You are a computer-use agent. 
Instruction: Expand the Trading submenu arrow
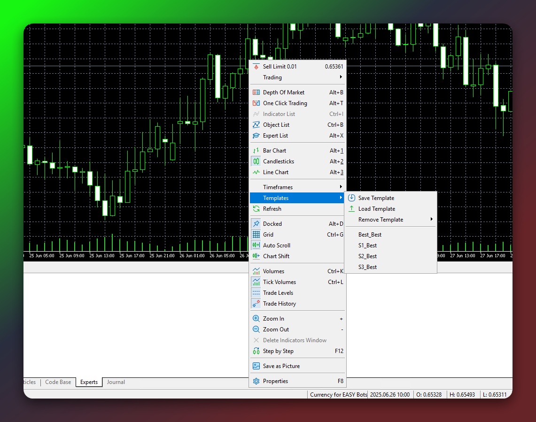click(341, 77)
